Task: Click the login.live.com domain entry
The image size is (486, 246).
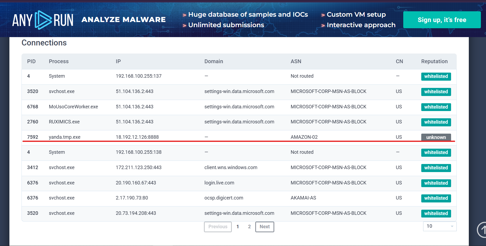Action: tap(219, 183)
